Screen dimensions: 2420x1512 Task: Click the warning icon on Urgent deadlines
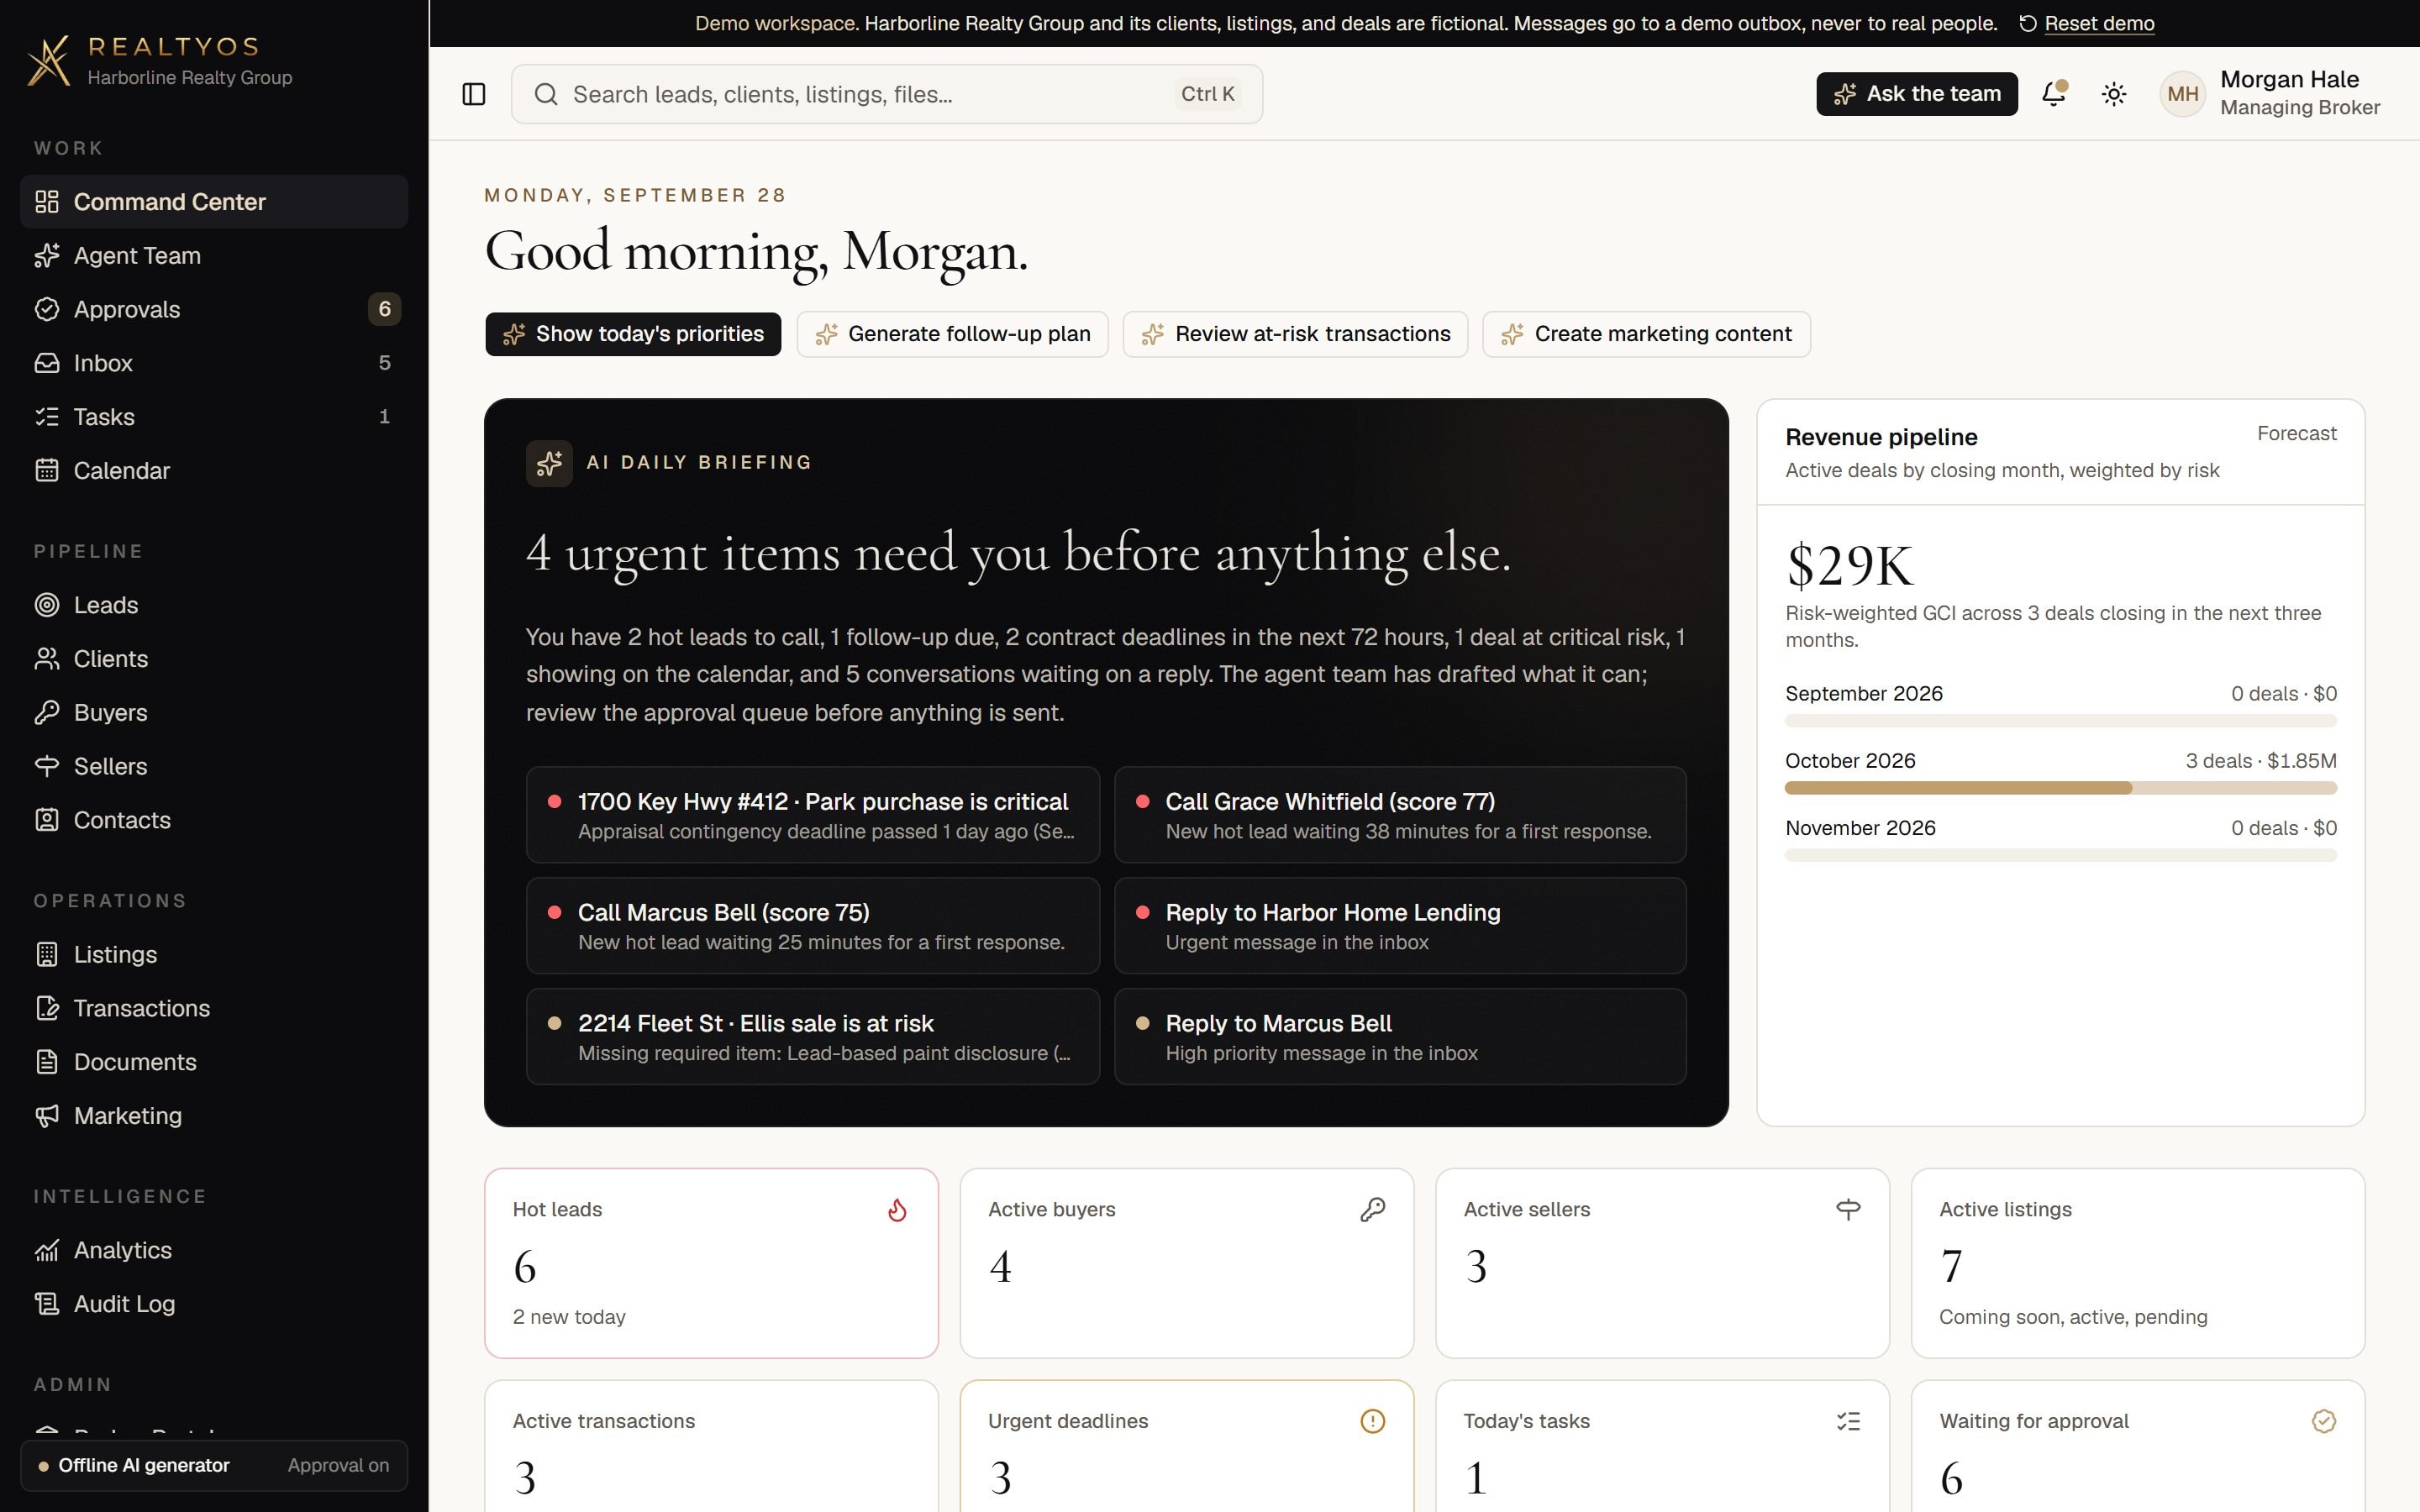[x=1372, y=1421]
